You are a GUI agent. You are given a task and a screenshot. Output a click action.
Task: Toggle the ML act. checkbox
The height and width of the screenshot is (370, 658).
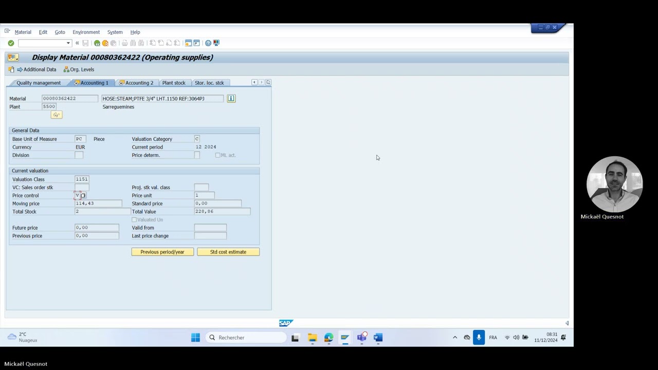point(217,155)
